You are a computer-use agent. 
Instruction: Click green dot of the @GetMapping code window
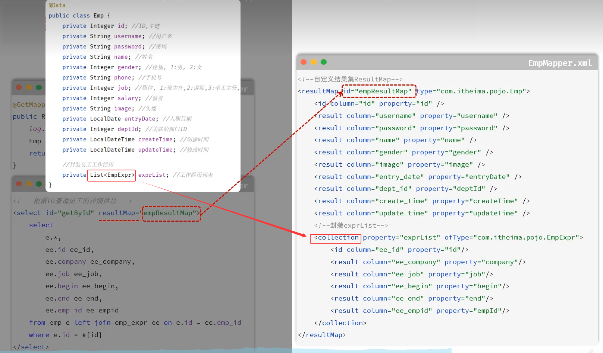tap(39, 87)
